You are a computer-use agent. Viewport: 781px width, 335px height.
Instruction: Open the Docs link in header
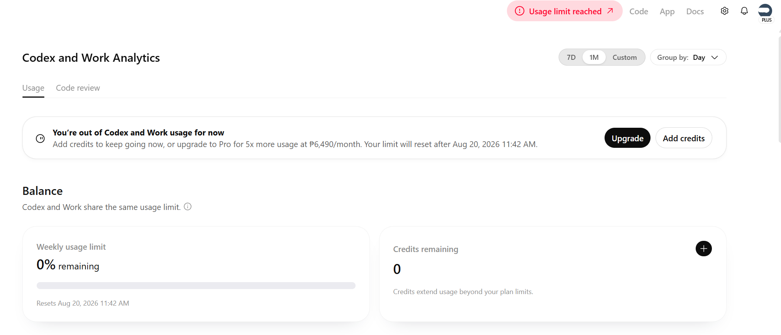tap(695, 12)
